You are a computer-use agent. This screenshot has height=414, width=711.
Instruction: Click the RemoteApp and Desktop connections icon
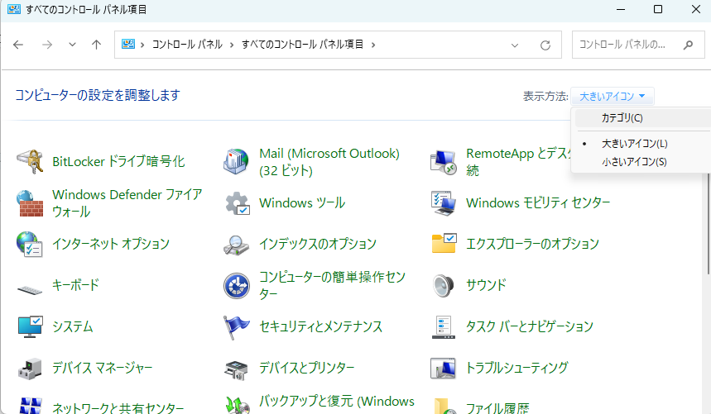tap(443, 162)
